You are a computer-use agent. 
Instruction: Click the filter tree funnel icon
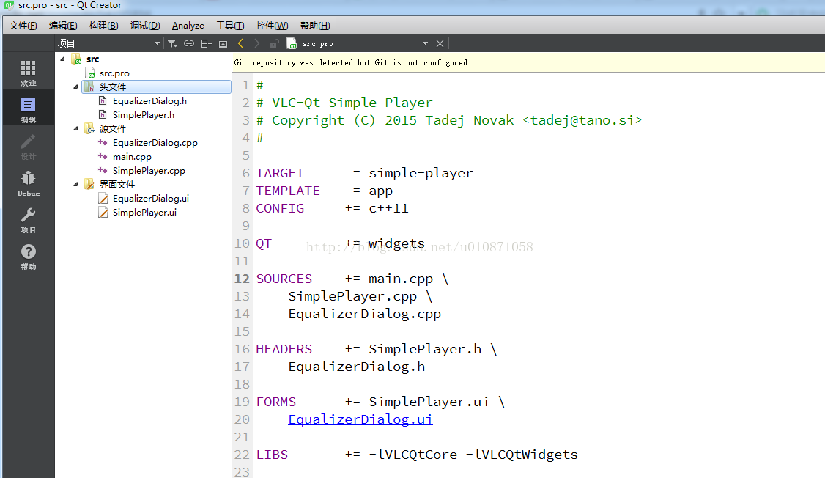pyautogui.click(x=172, y=44)
